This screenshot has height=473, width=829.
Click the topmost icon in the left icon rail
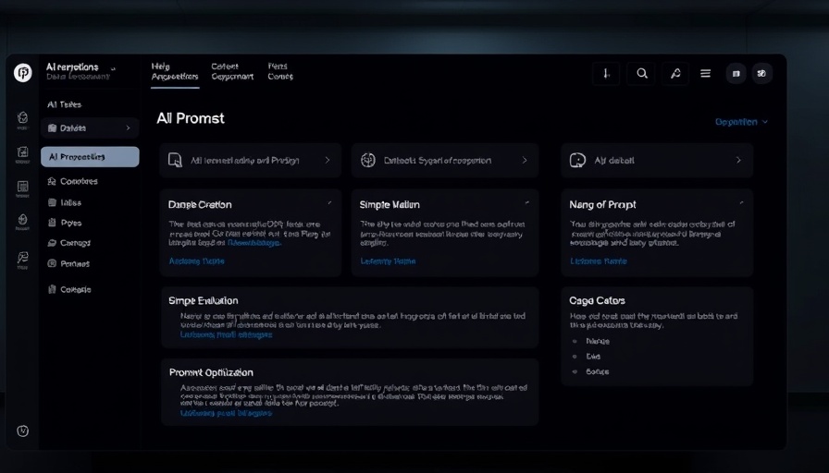pyautogui.click(x=23, y=118)
